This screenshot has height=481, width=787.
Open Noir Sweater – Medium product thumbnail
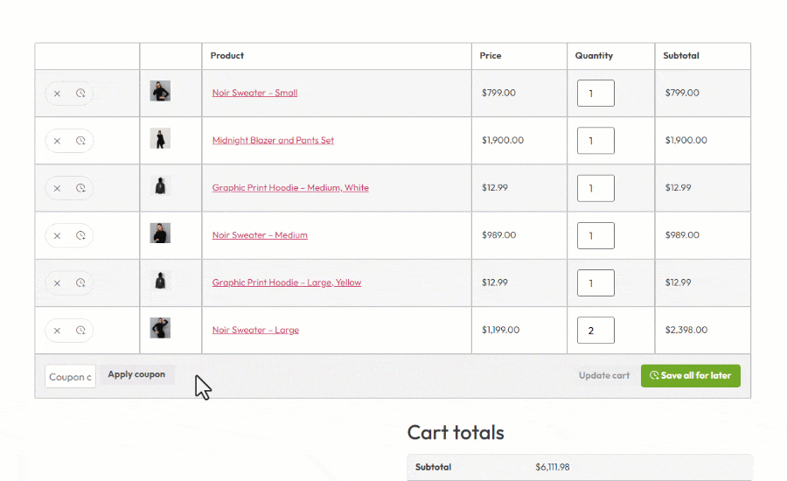(x=160, y=233)
